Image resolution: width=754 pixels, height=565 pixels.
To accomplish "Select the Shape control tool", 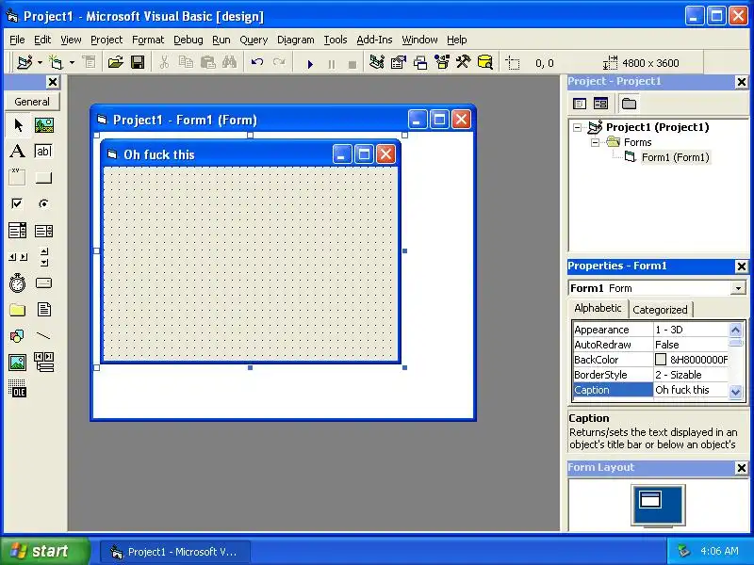I will point(17,336).
